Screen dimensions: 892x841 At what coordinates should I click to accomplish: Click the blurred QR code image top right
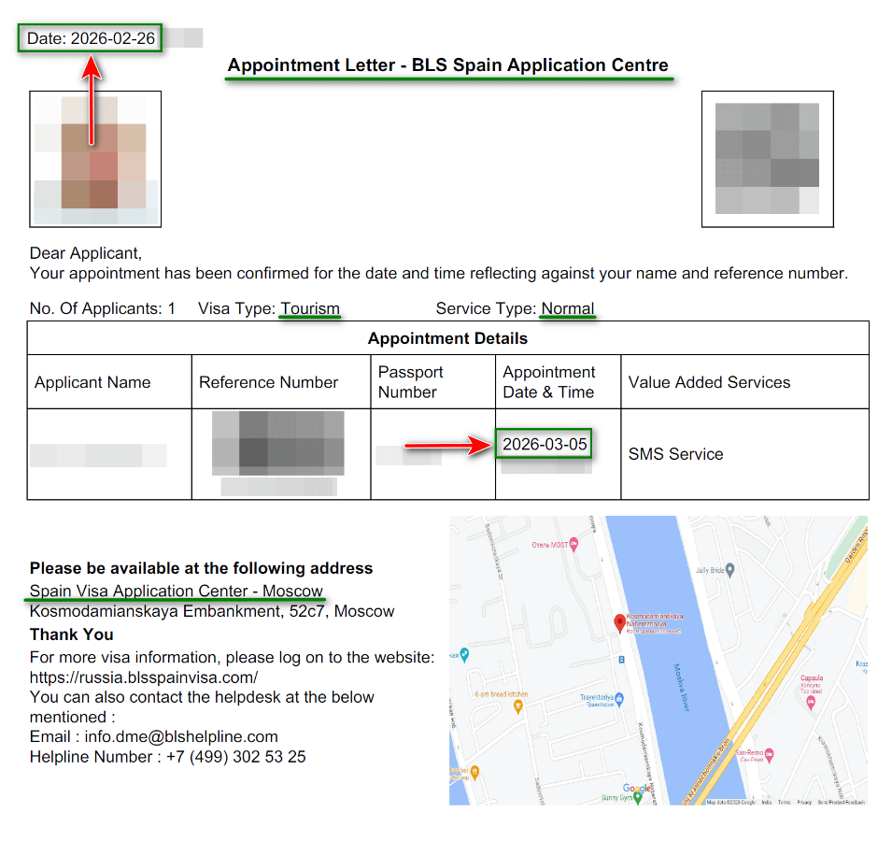pyautogui.click(x=768, y=159)
